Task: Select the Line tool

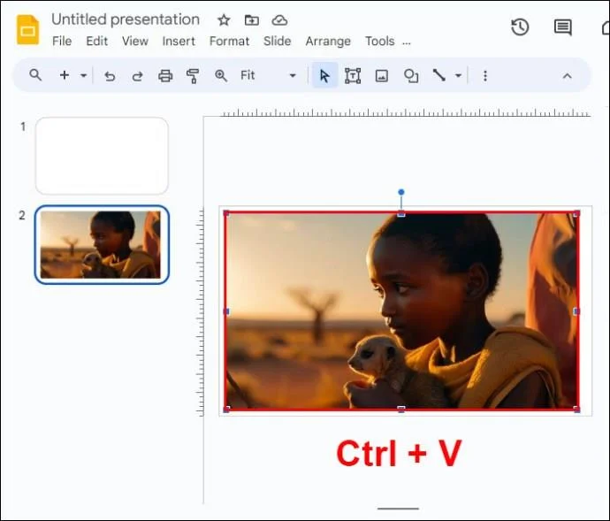Action: pyautogui.click(x=439, y=75)
